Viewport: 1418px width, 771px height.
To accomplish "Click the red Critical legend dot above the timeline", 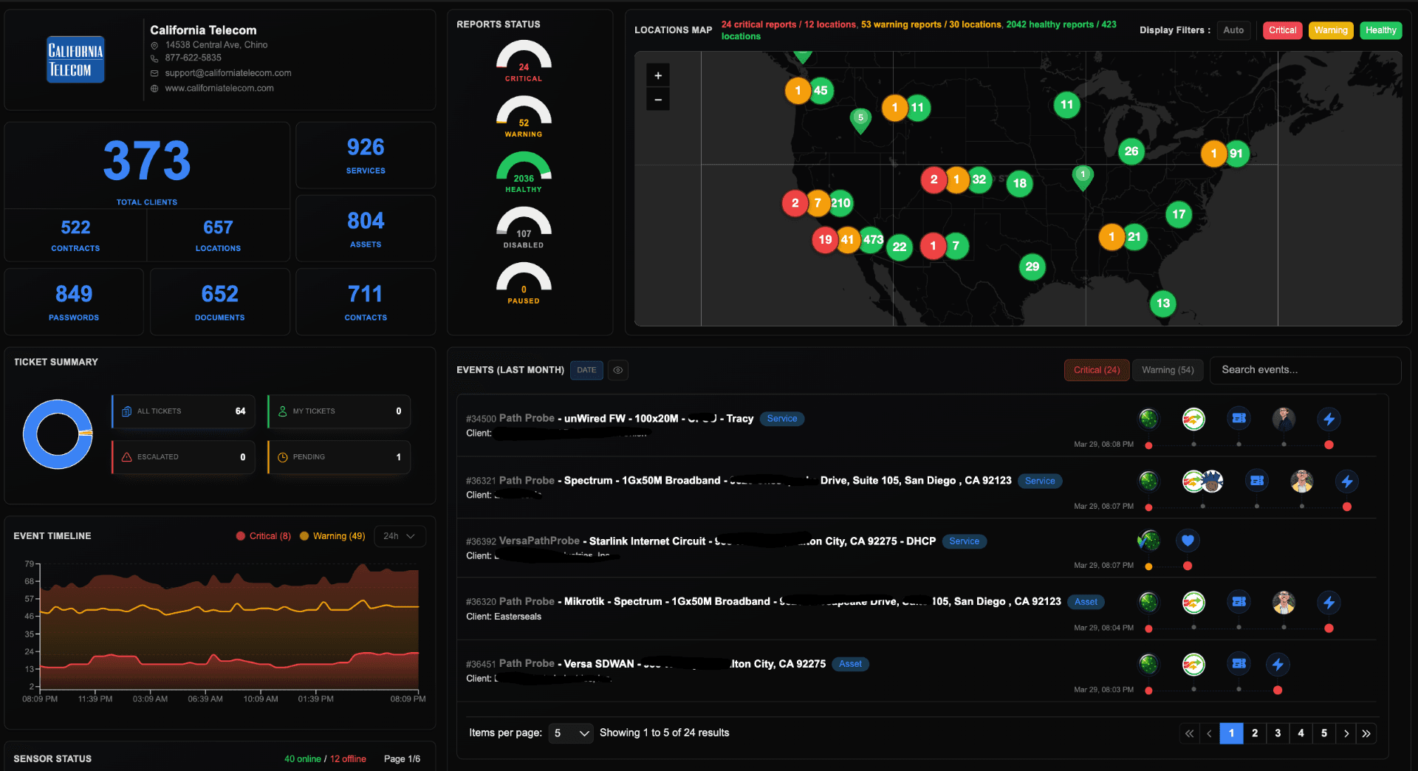I will click(x=240, y=535).
